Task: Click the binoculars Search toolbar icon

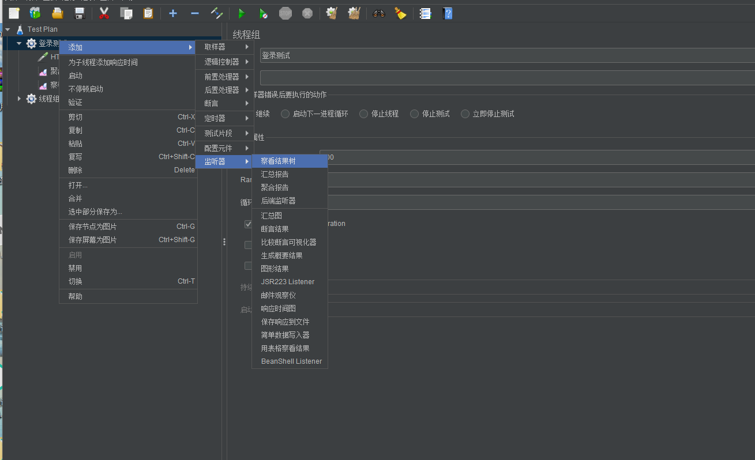Action: pyautogui.click(x=378, y=13)
